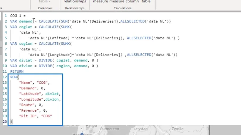Click the "Rit ID" string on line 19
This screenshot has width=241, height=135.
(28, 116)
